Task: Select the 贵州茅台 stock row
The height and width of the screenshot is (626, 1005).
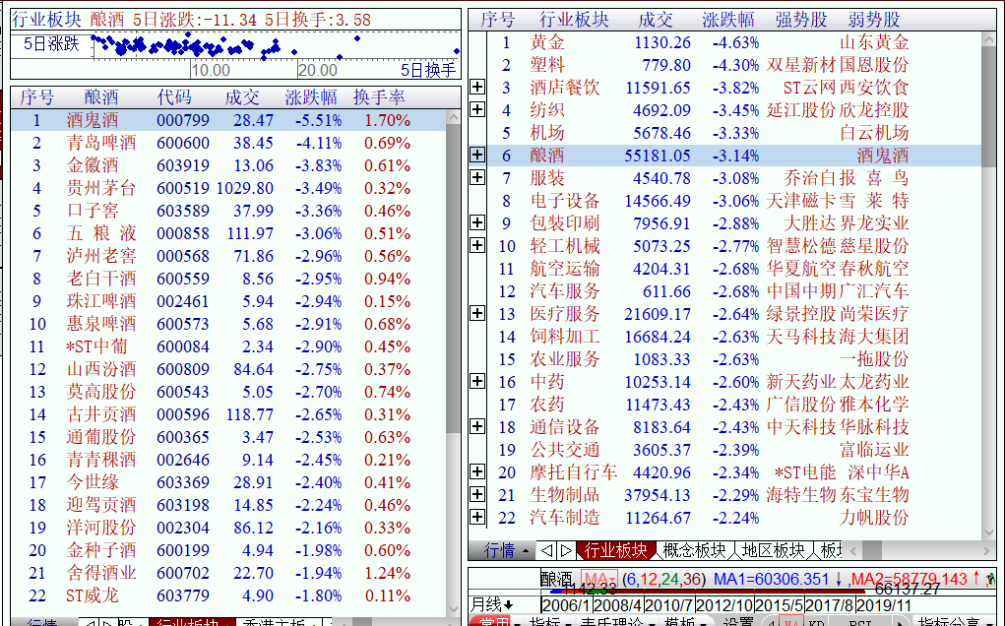Action: coord(228,188)
